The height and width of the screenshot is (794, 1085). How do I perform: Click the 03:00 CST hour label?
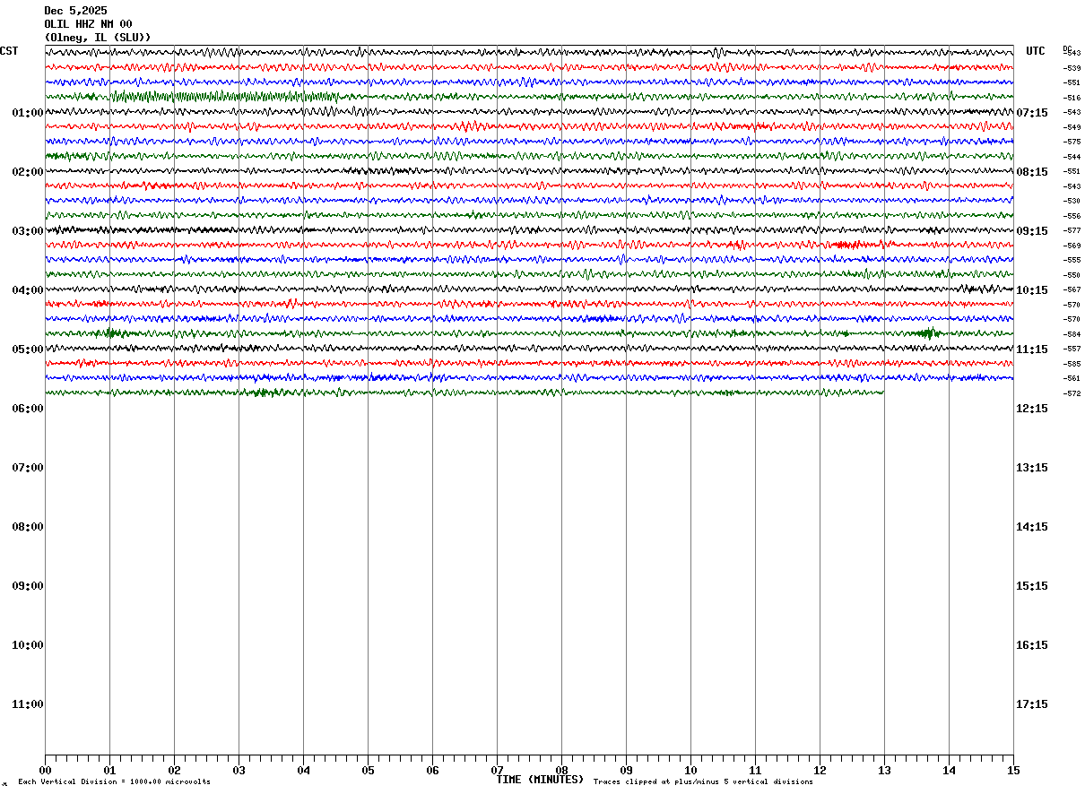click(28, 231)
